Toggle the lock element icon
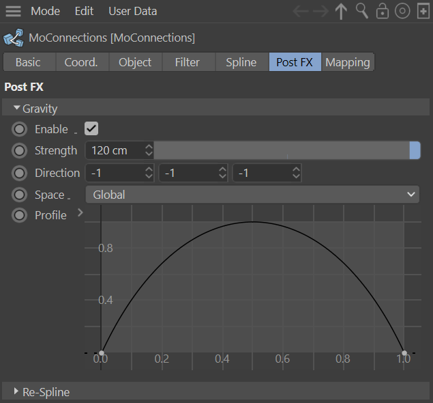The height and width of the screenshot is (403, 433). 383,11
